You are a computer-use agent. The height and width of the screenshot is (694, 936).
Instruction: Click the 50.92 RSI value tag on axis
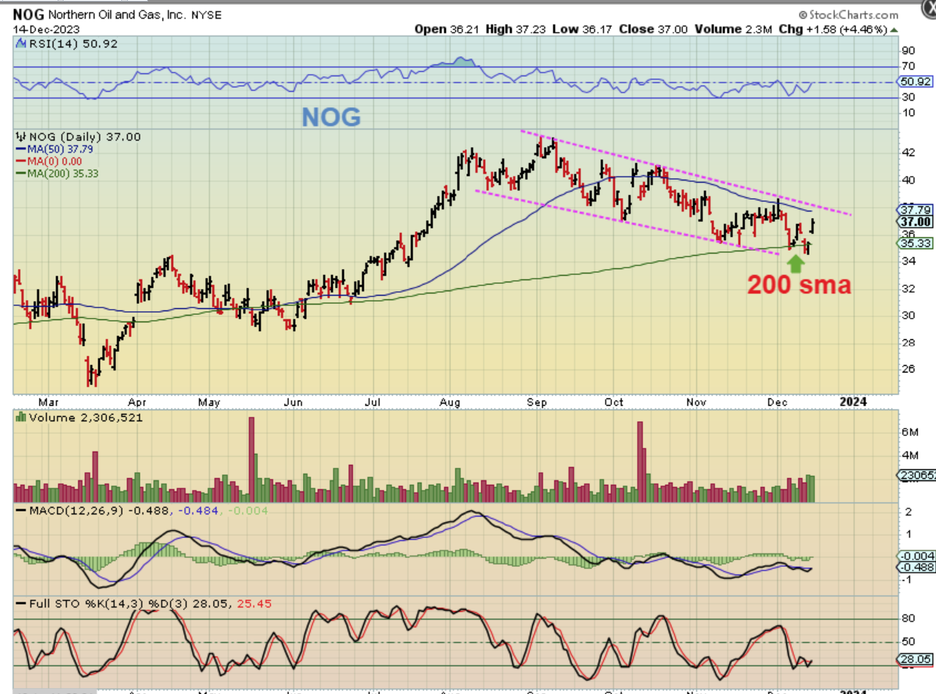pyautogui.click(x=914, y=83)
